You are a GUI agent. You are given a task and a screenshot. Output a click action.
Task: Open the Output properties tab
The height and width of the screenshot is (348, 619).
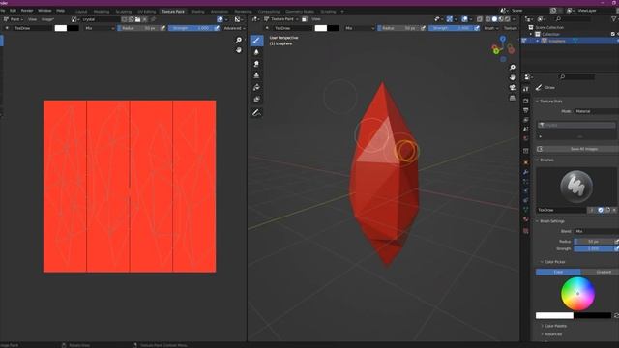point(526,110)
